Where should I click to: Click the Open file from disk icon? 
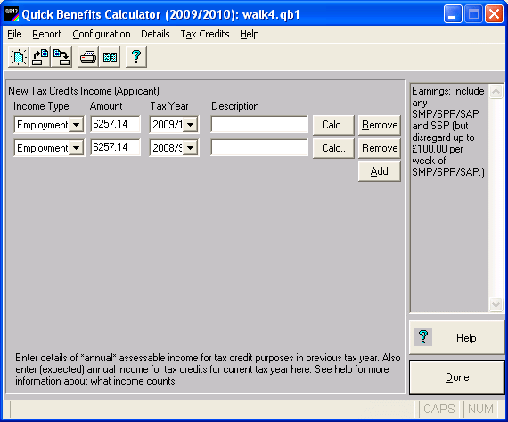point(40,57)
